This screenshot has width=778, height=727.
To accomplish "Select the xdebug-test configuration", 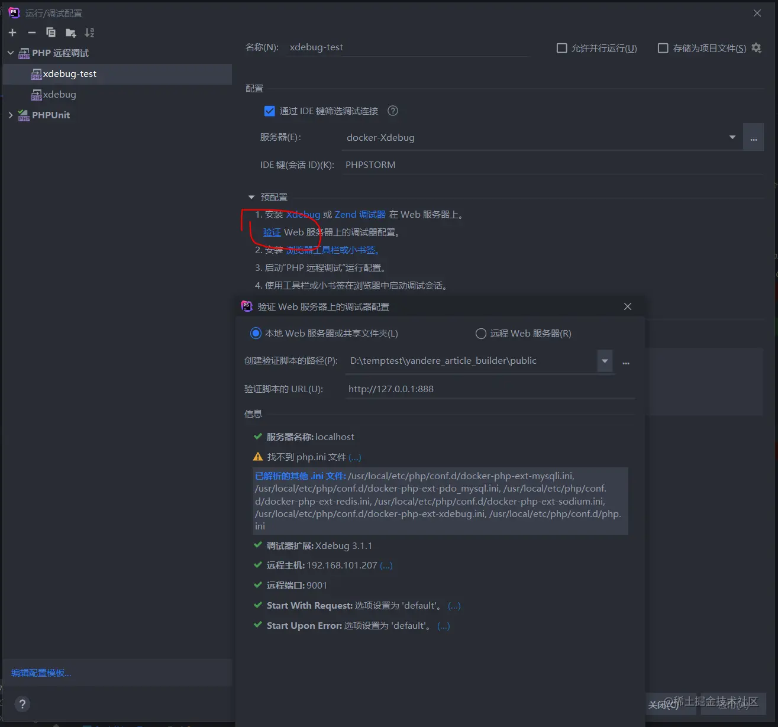I will click(x=117, y=74).
